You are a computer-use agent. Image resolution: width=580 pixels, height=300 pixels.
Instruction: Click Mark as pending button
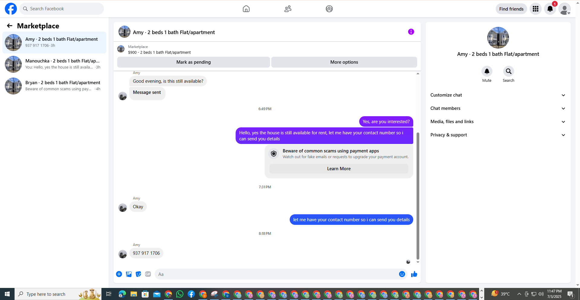(194, 62)
